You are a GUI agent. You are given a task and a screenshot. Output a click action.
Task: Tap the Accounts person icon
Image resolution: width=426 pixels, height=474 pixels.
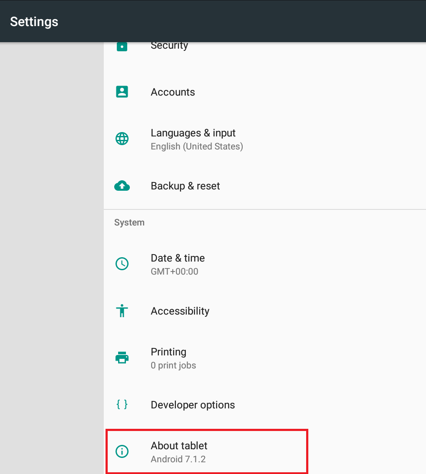click(x=122, y=92)
